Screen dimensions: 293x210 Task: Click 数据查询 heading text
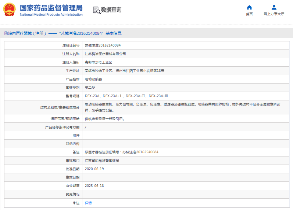click(x=111, y=10)
